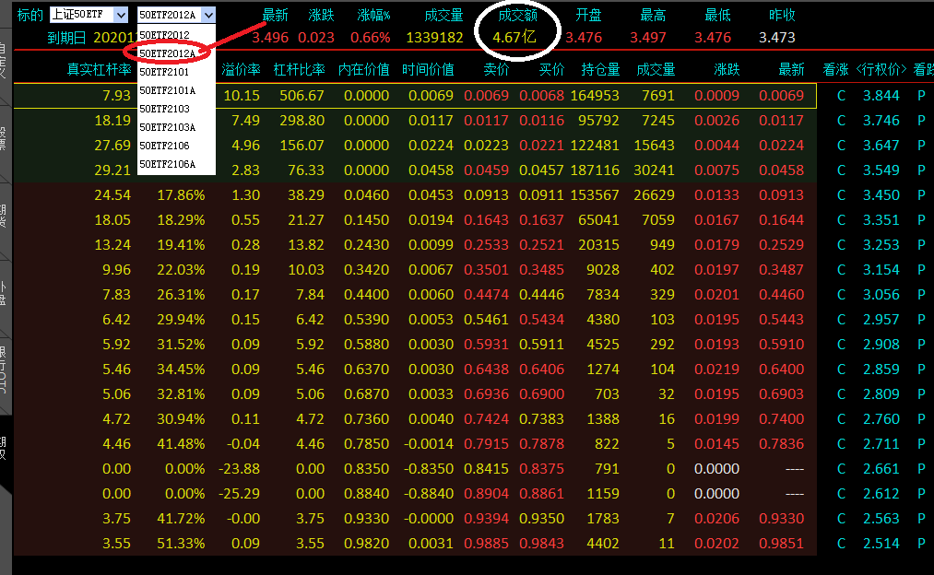Switch to the 股票 sidebar tab
The image size is (934, 575).
coord(5,138)
